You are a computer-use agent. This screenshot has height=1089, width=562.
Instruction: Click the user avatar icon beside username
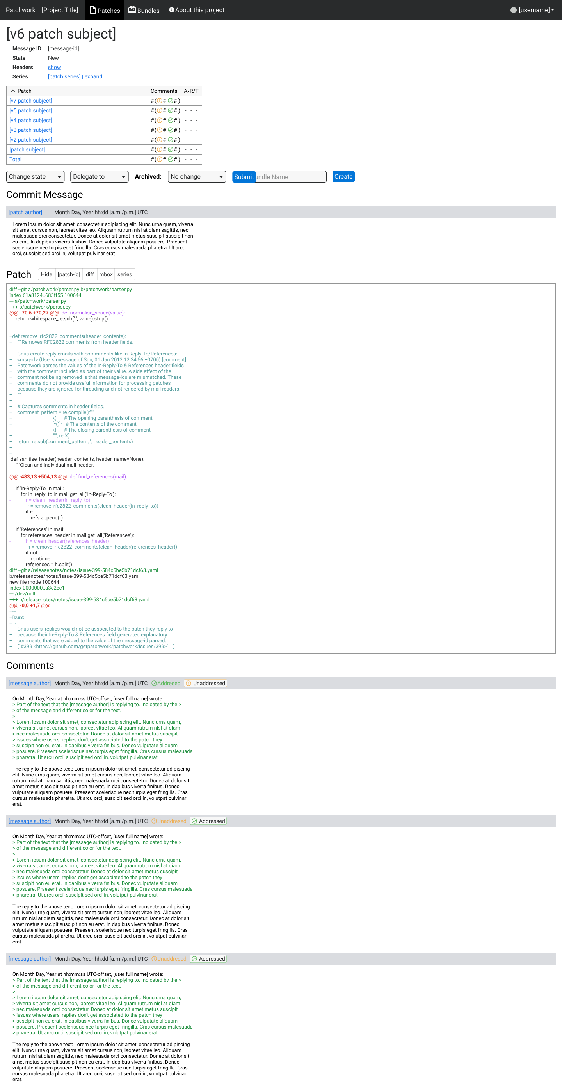tap(513, 10)
